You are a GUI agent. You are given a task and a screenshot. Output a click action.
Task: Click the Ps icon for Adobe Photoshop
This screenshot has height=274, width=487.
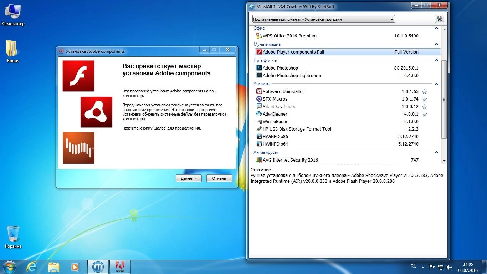259,68
